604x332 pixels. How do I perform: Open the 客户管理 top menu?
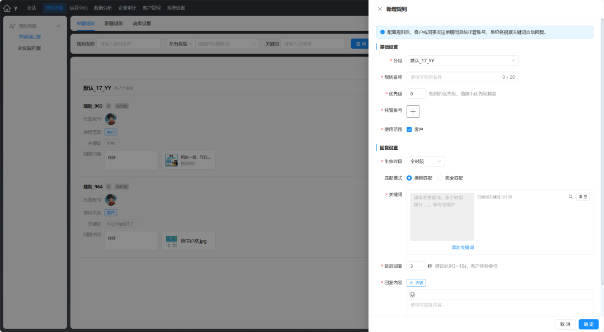pyautogui.click(x=152, y=8)
